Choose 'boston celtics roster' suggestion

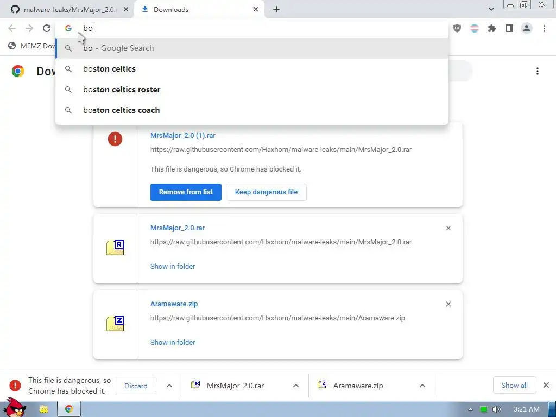[252, 90]
